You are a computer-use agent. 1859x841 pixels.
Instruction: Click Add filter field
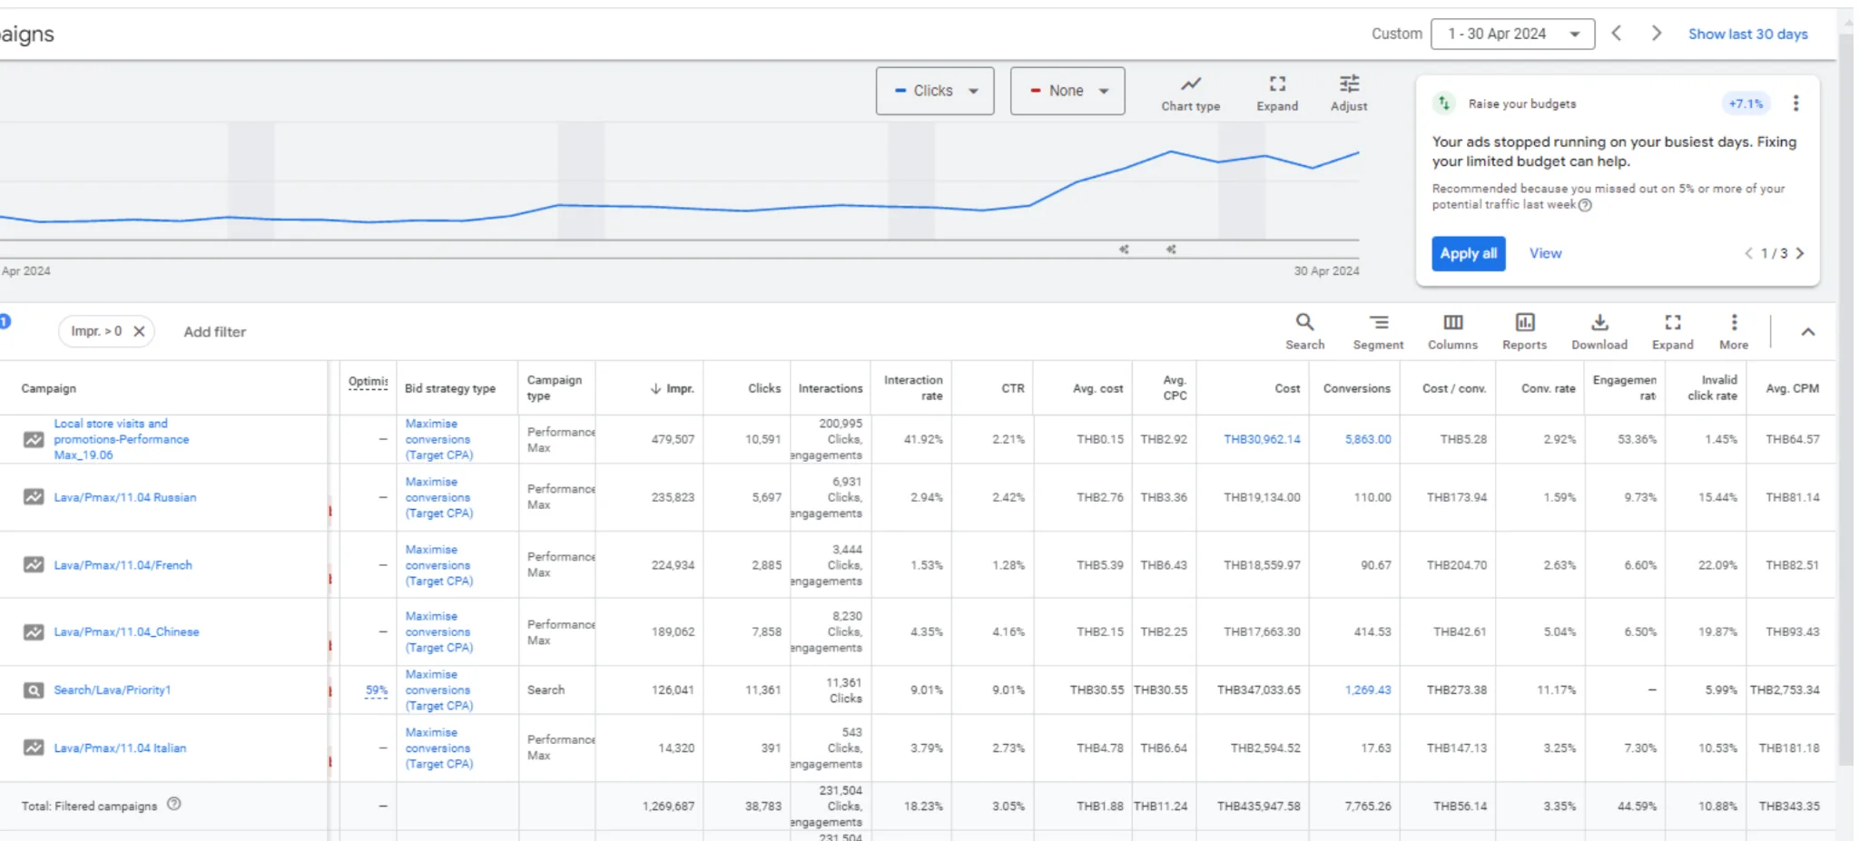point(214,332)
